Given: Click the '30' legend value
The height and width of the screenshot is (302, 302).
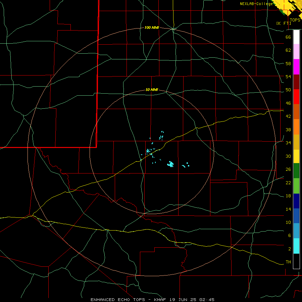Looking at the screenshot, I should tap(288, 156).
